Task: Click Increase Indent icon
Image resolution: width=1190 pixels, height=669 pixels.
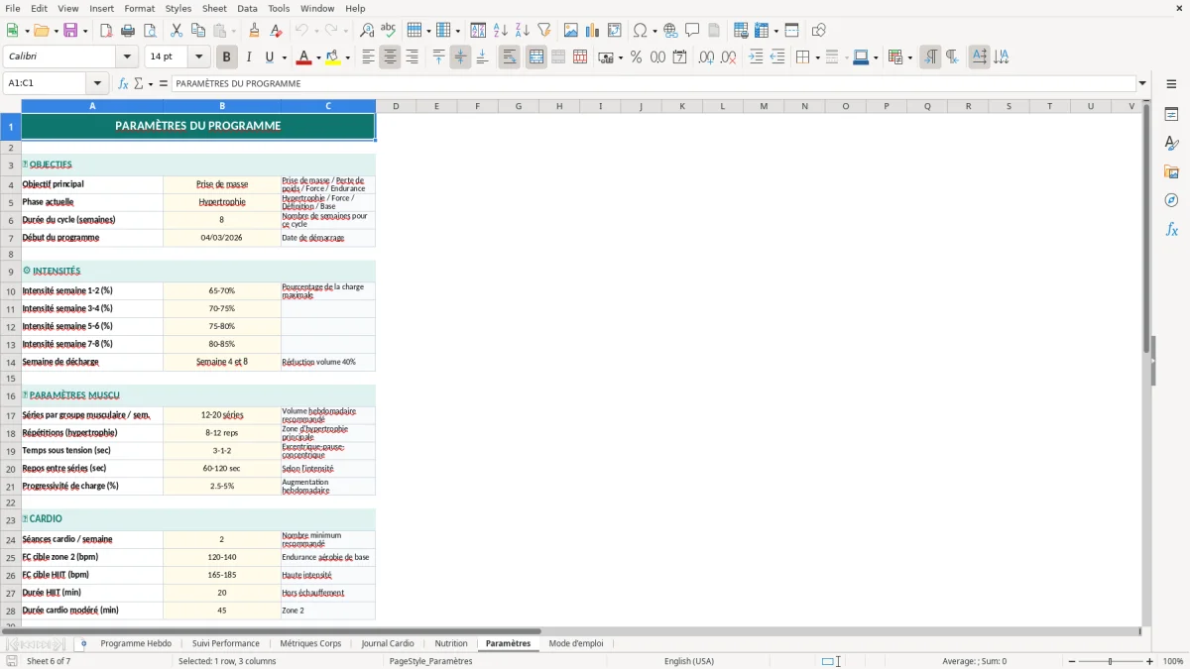Action: (756, 57)
